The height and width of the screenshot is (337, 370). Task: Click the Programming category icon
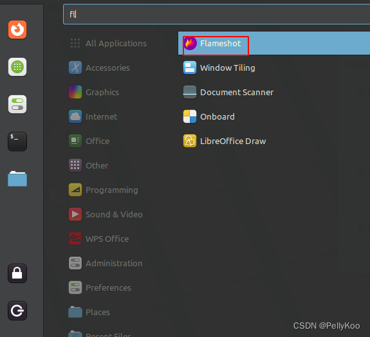point(75,190)
